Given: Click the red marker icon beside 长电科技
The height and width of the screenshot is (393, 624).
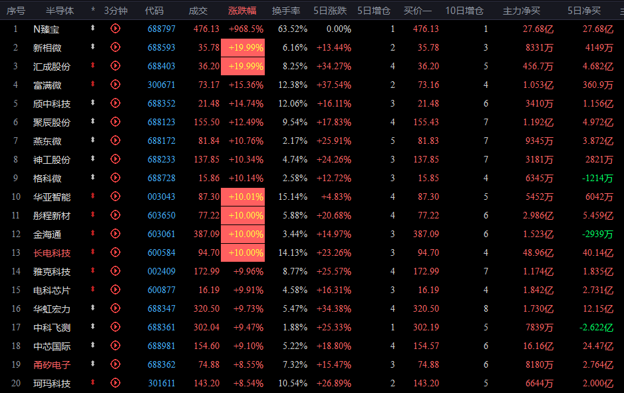Looking at the screenshot, I should pos(92,252).
